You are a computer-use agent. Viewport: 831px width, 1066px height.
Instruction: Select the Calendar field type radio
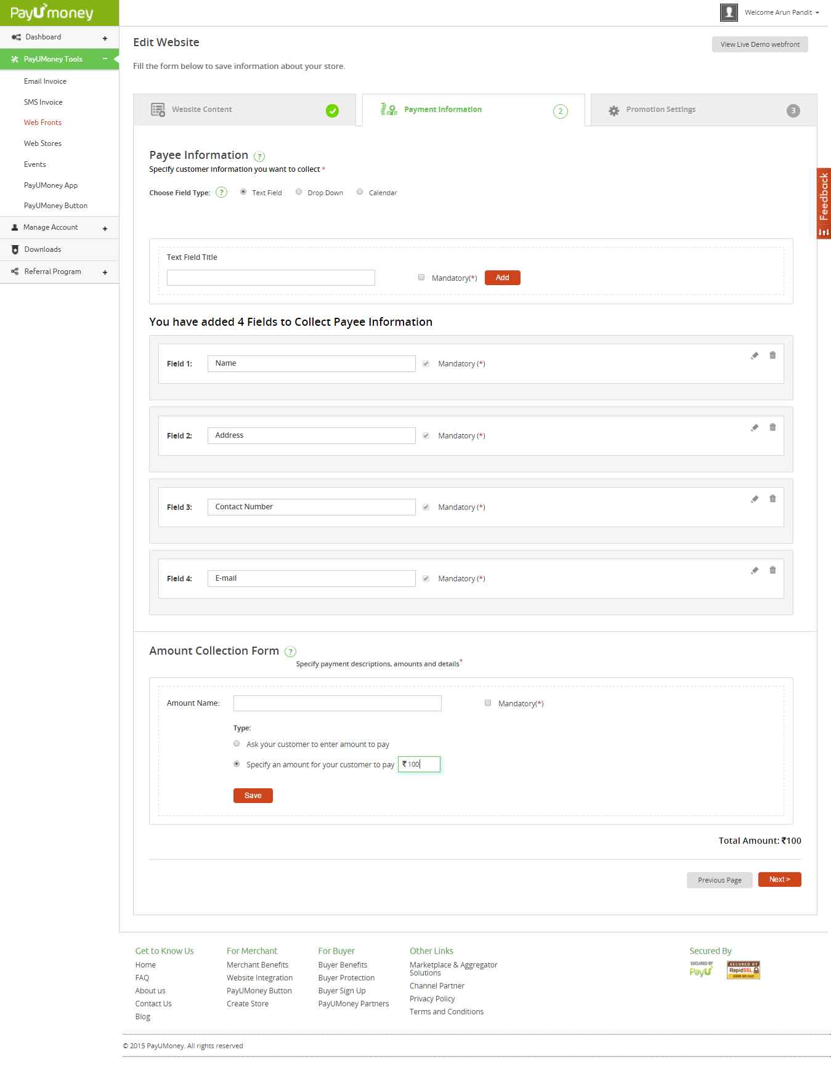coord(360,192)
